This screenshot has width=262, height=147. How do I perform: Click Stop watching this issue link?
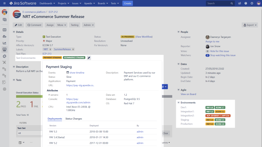coord(223,55)
